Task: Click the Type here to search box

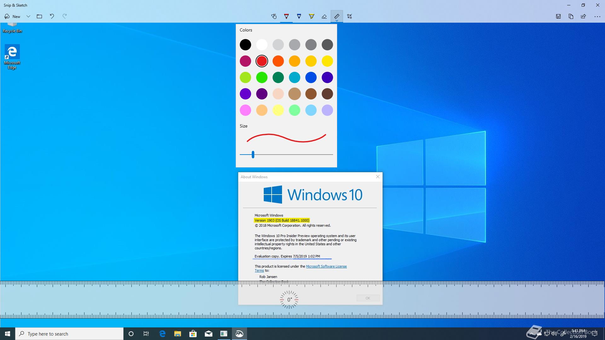Action: (x=69, y=334)
